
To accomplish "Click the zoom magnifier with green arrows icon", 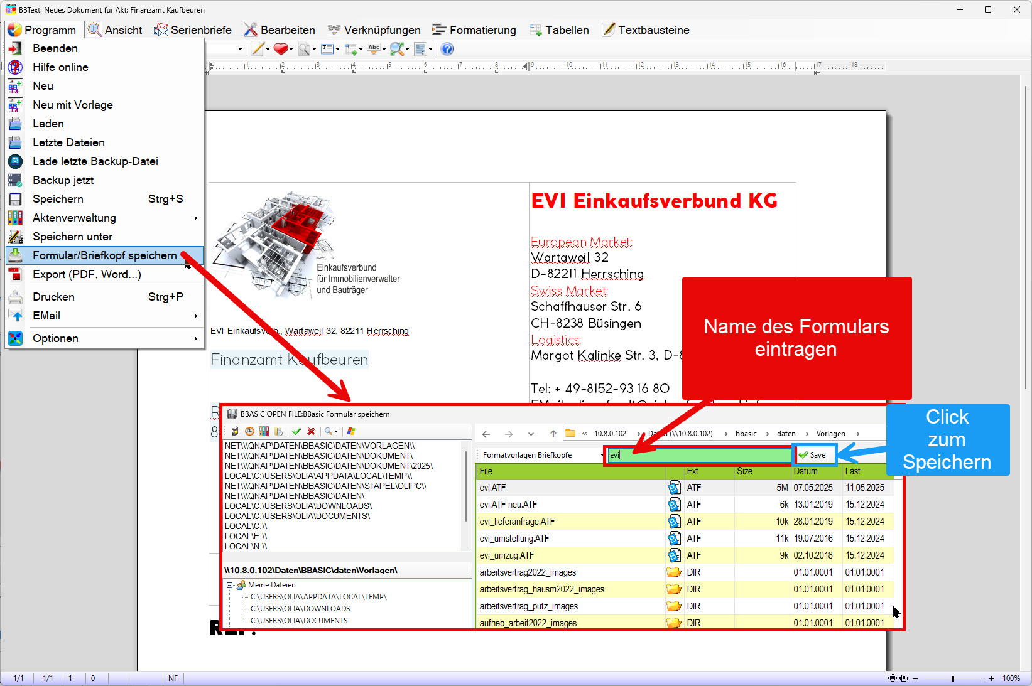I will [x=397, y=49].
